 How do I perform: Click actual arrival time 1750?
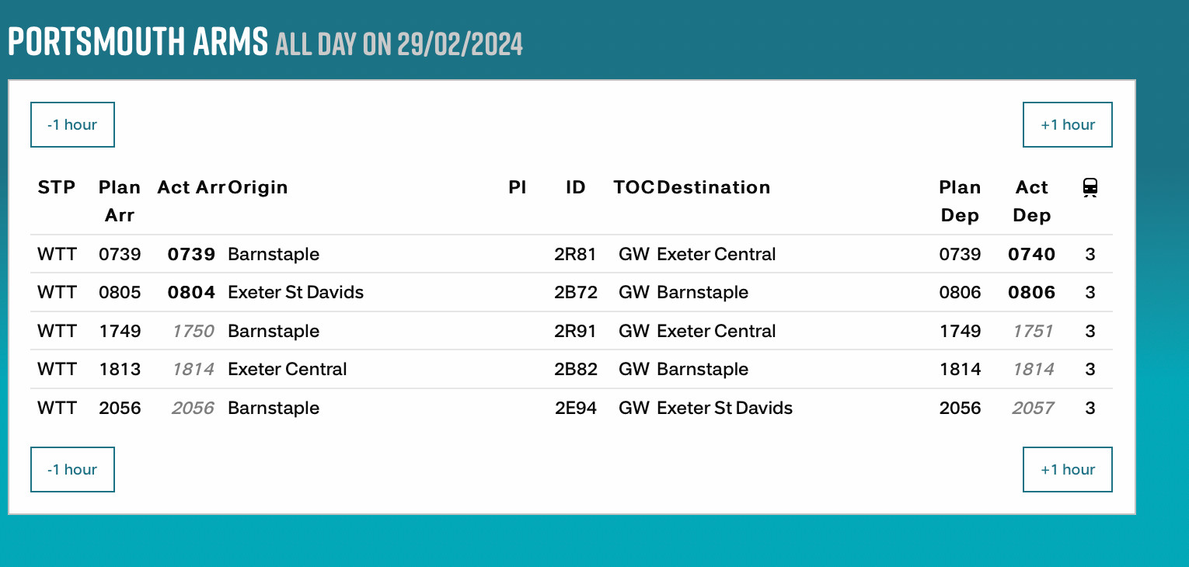coord(193,331)
